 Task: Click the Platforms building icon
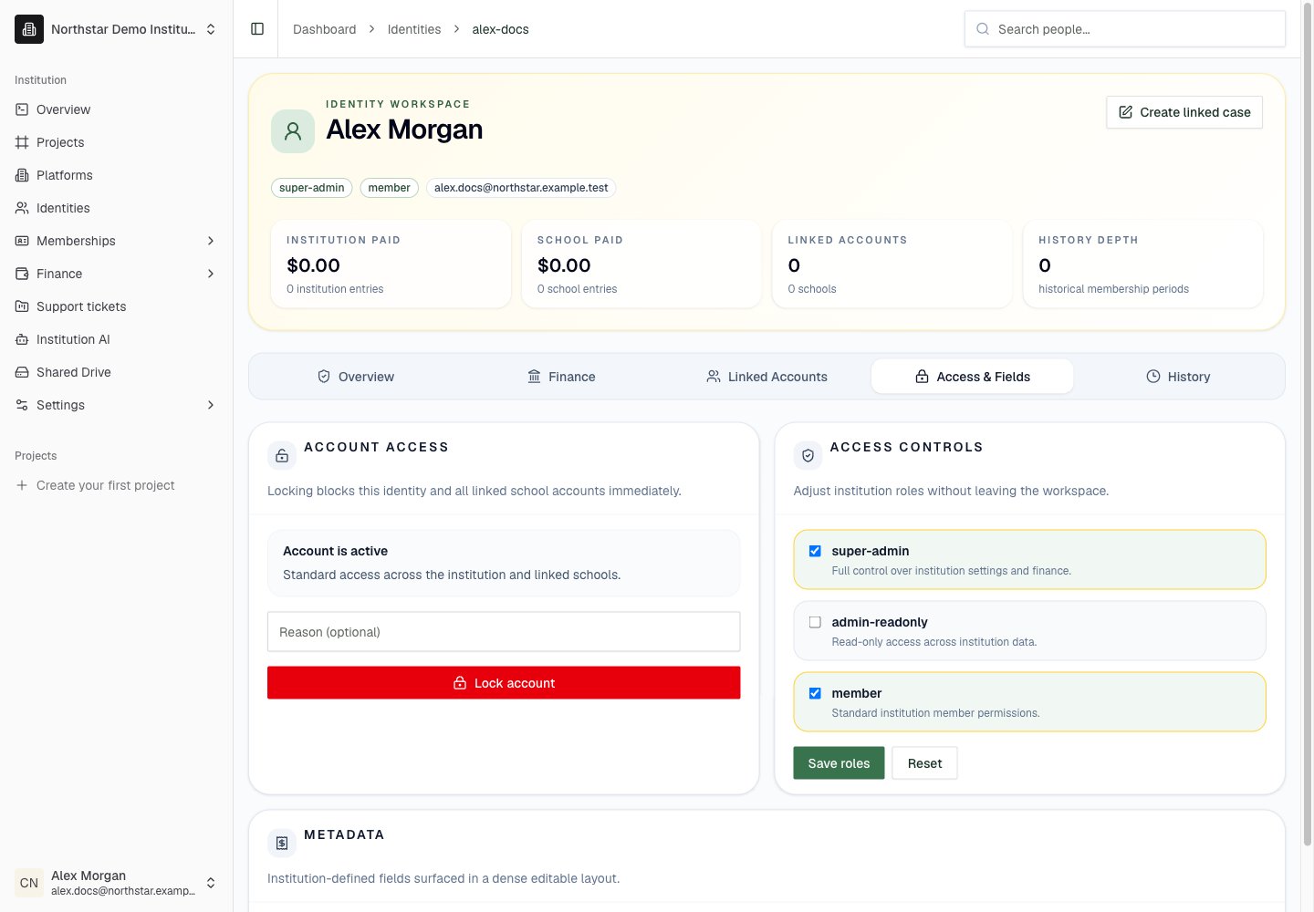click(x=22, y=175)
